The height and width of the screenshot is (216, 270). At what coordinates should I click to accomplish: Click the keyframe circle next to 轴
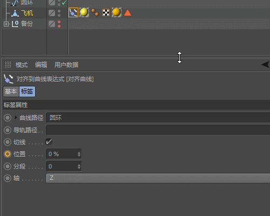coord(8,178)
